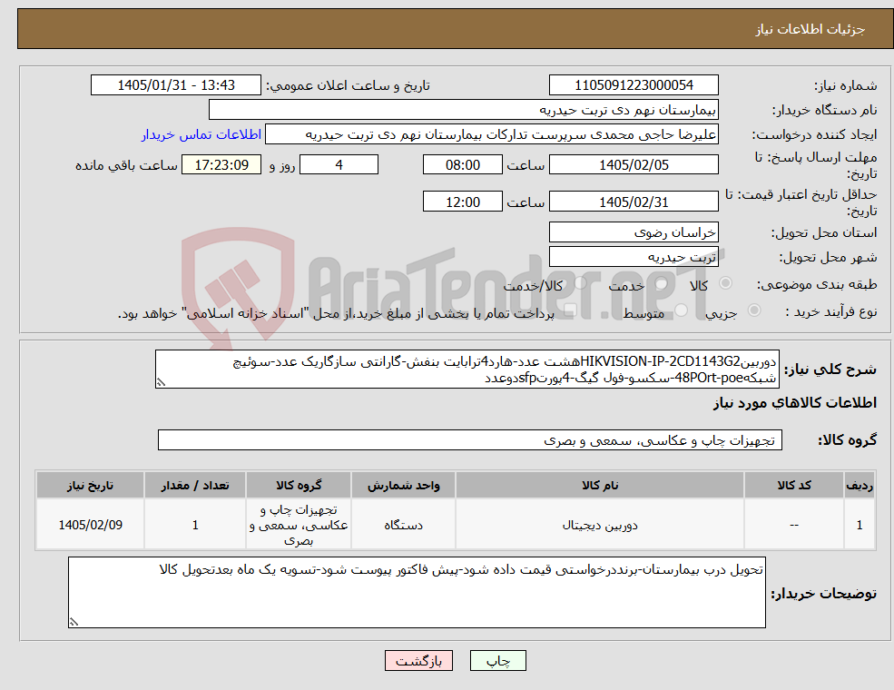This screenshot has height=690, width=894.
Task: Click the table goods-group cell تجهیزات چاپ و عکاسی
Action: click(299, 525)
